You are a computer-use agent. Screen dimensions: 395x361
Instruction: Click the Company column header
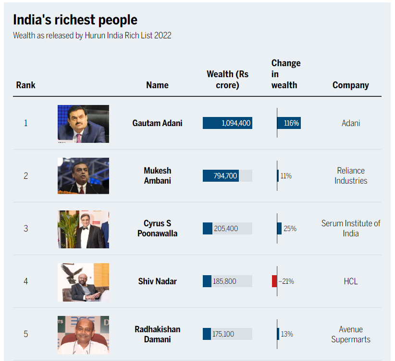click(x=351, y=85)
